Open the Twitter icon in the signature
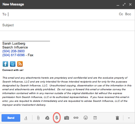 pyautogui.click(x=13, y=64)
